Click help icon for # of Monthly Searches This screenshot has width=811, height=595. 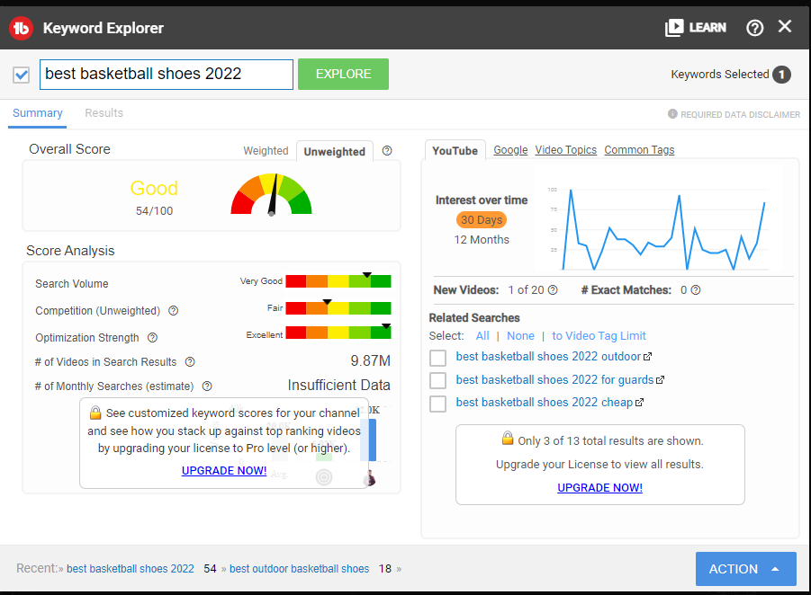pyautogui.click(x=207, y=386)
